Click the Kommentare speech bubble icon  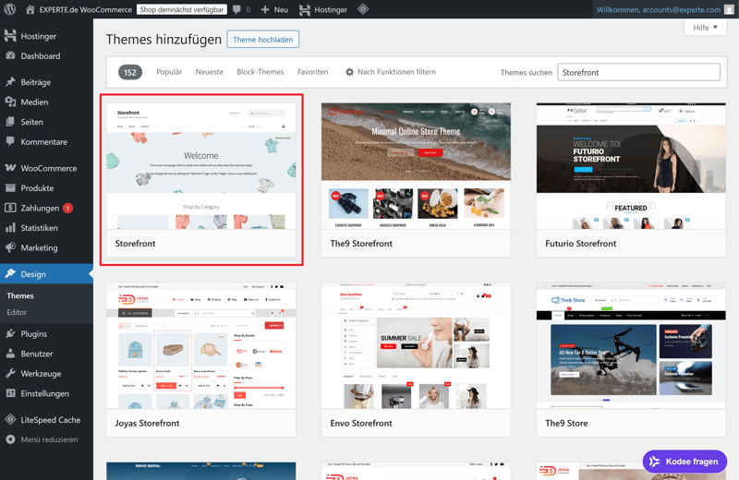point(10,141)
